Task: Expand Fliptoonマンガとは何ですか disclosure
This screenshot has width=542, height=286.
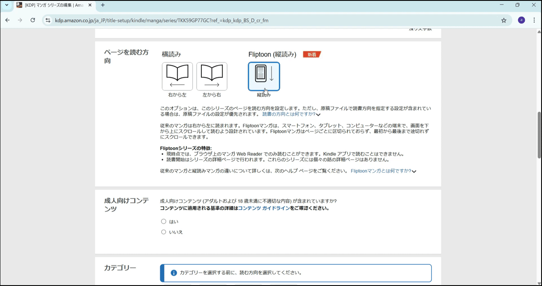Action: (383, 171)
